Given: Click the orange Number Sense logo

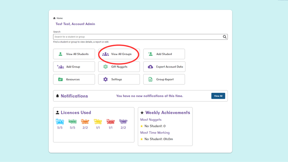Looking at the screenshot, I should (85, 121).
